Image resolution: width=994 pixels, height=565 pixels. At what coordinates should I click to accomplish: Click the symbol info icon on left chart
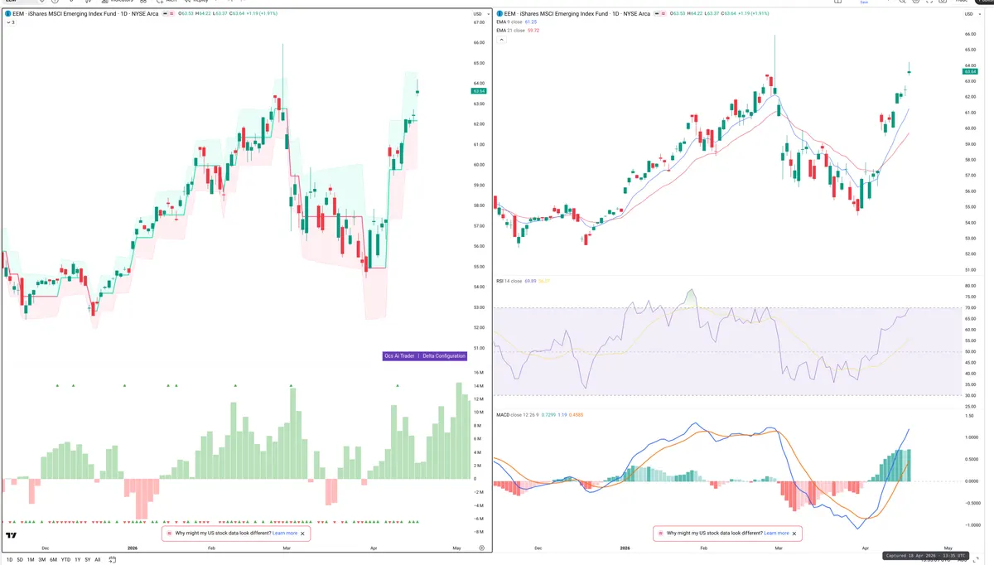7,14
